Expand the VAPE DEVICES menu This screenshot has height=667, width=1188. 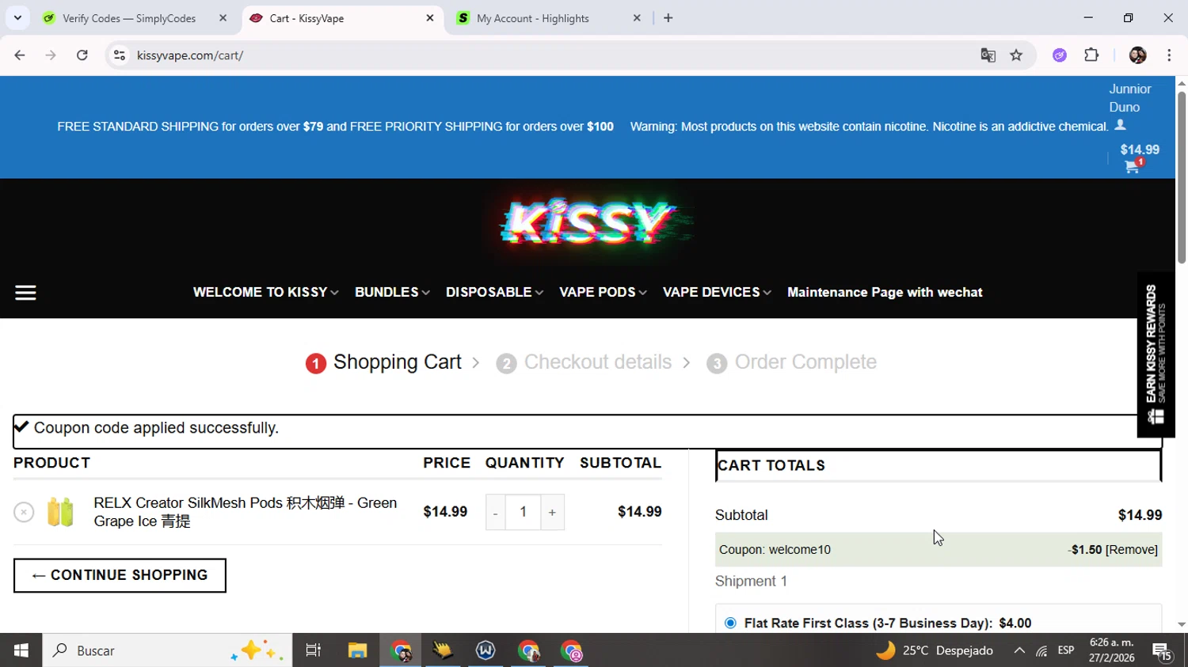(717, 293)
